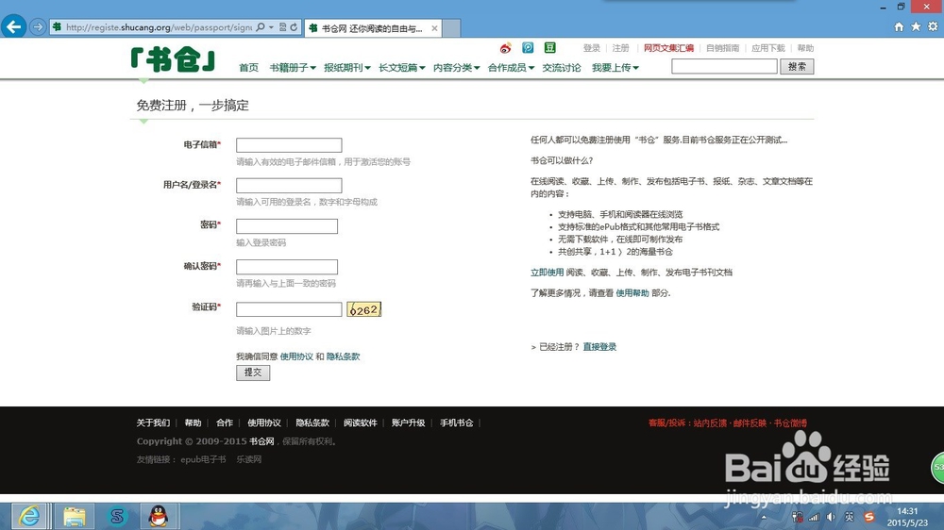Screen dimensions: 944x530
Task: Open the 自销指南 link
Action: click(x=722, y=48)
